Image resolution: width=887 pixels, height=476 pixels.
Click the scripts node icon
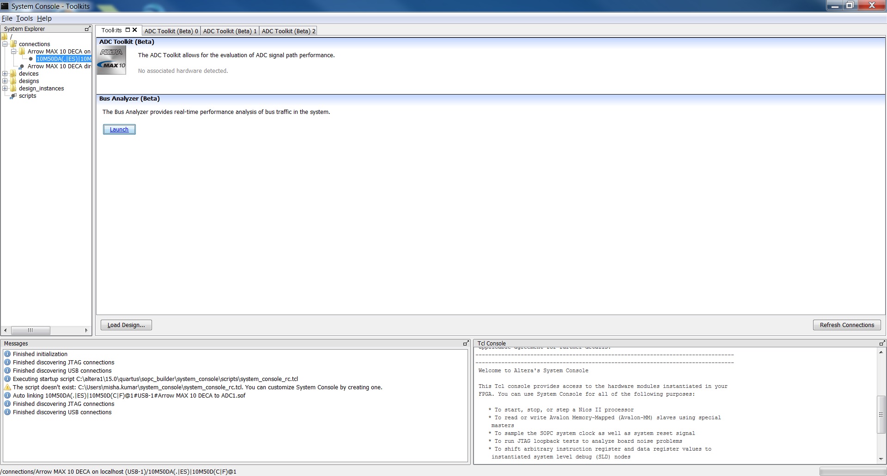[13, 96]
